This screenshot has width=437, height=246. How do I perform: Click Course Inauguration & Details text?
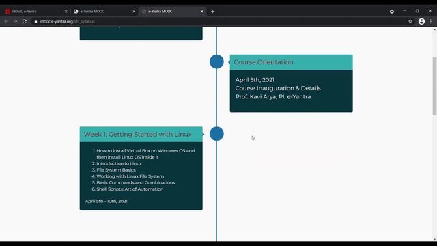(x=278, y=88)
